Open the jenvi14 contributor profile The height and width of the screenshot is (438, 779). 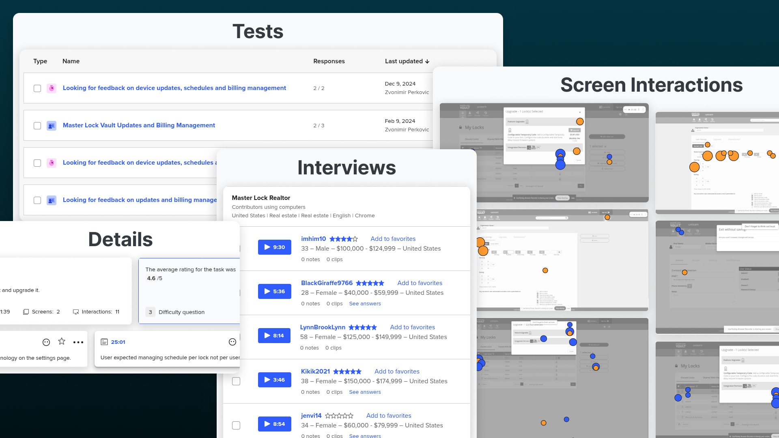click(x=311, y=416)
